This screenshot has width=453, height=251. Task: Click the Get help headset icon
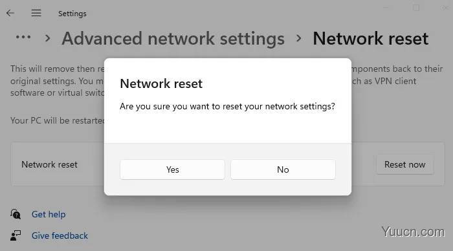[x=16, y=214]
